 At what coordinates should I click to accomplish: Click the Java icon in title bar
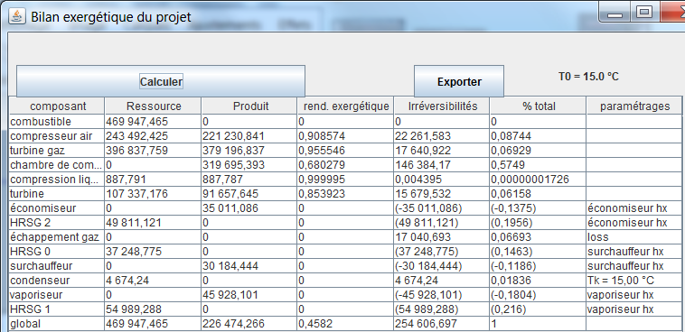click(x=17, y=16)
